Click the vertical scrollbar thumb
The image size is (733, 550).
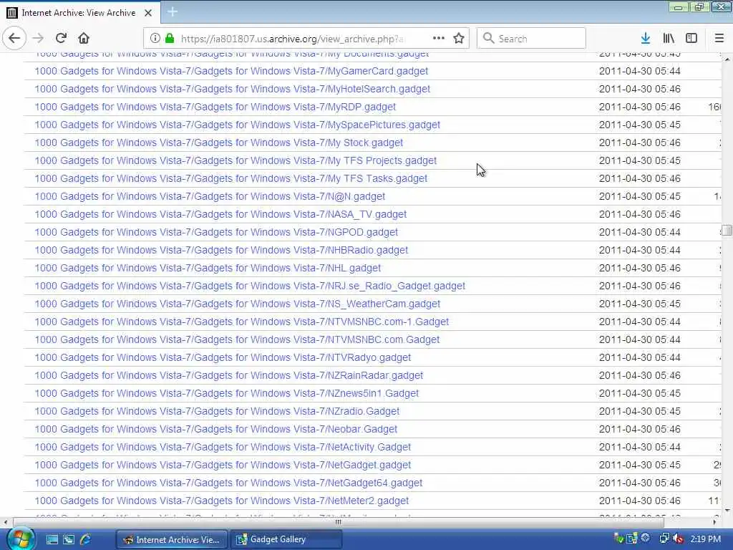(727, 230)
